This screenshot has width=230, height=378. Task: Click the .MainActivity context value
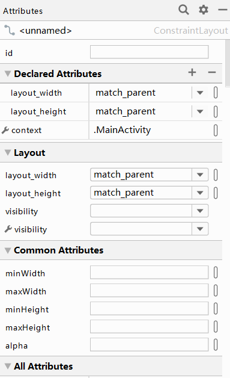point(123,130)
